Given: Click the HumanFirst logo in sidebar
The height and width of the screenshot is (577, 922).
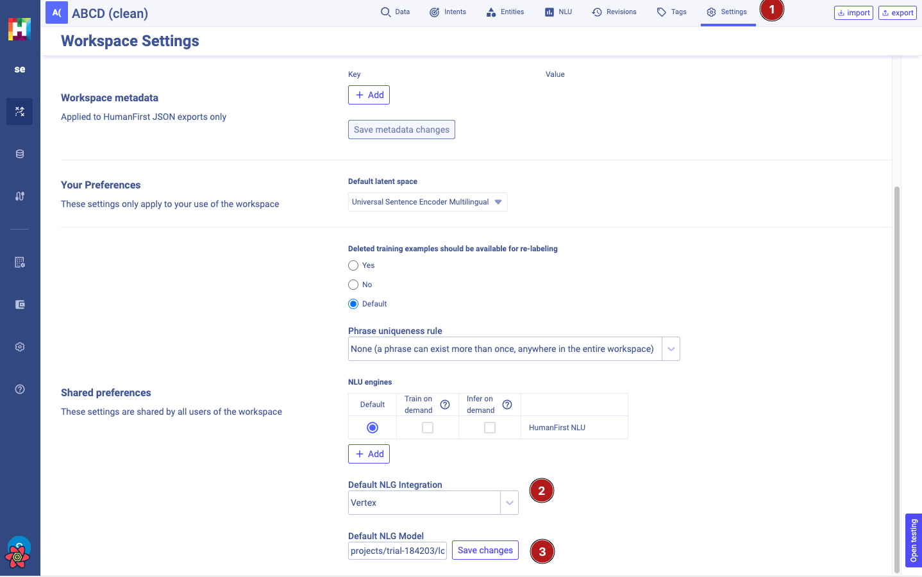Looking at the screenshot, I should point(19,29).
